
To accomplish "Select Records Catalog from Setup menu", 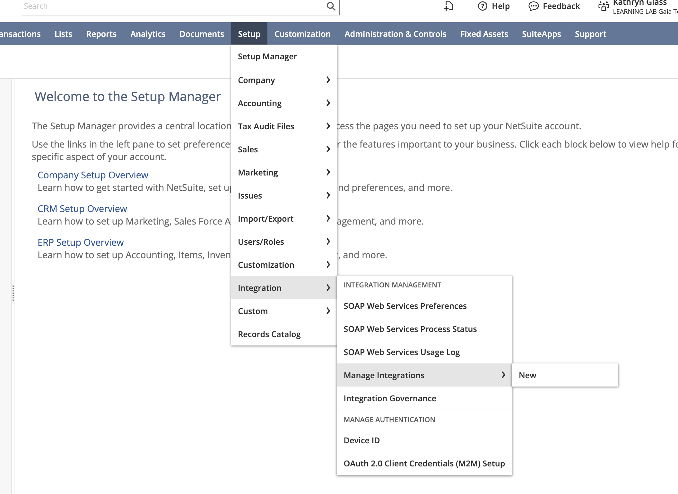I will click(269, 334).
